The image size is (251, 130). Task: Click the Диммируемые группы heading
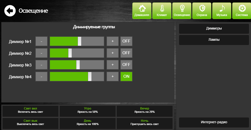94,27
